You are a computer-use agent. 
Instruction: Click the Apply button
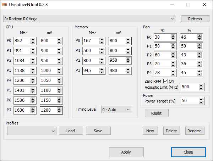pyautogui.click(x=126, y=152)
